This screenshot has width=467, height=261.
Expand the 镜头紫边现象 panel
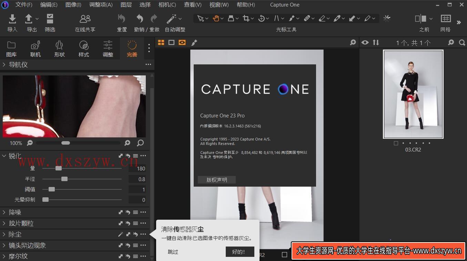(4, 245)
